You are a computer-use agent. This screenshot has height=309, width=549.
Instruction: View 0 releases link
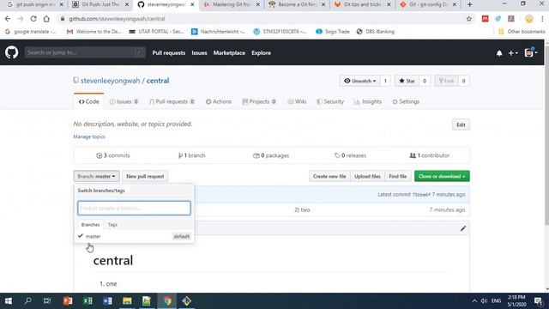coord(350,155)
